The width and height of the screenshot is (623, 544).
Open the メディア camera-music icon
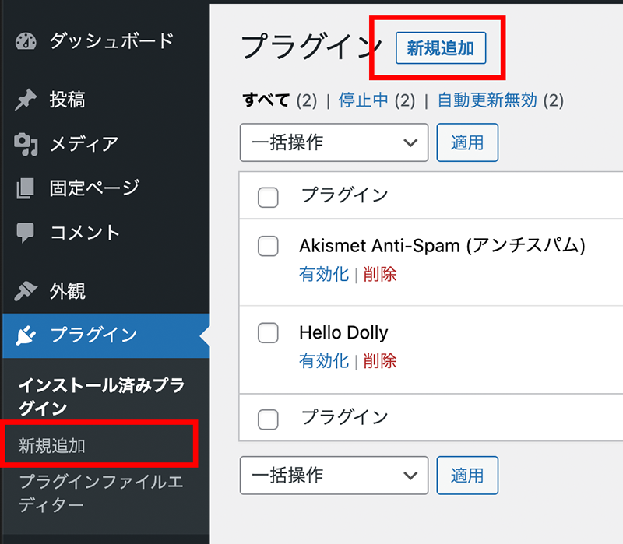[x=26, y=145]
